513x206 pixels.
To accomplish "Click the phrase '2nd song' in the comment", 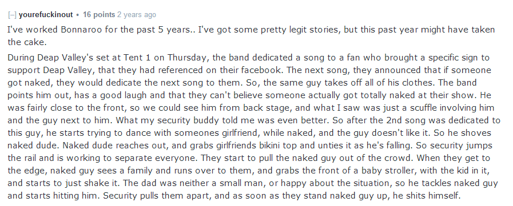I will point(402,120).
